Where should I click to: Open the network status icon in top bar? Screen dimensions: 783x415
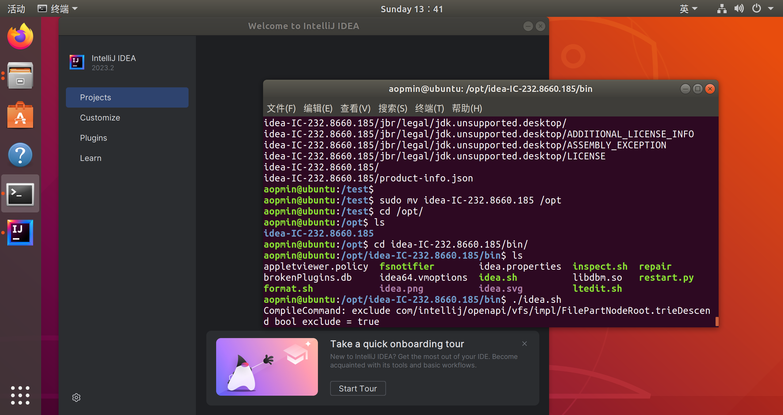722,9
